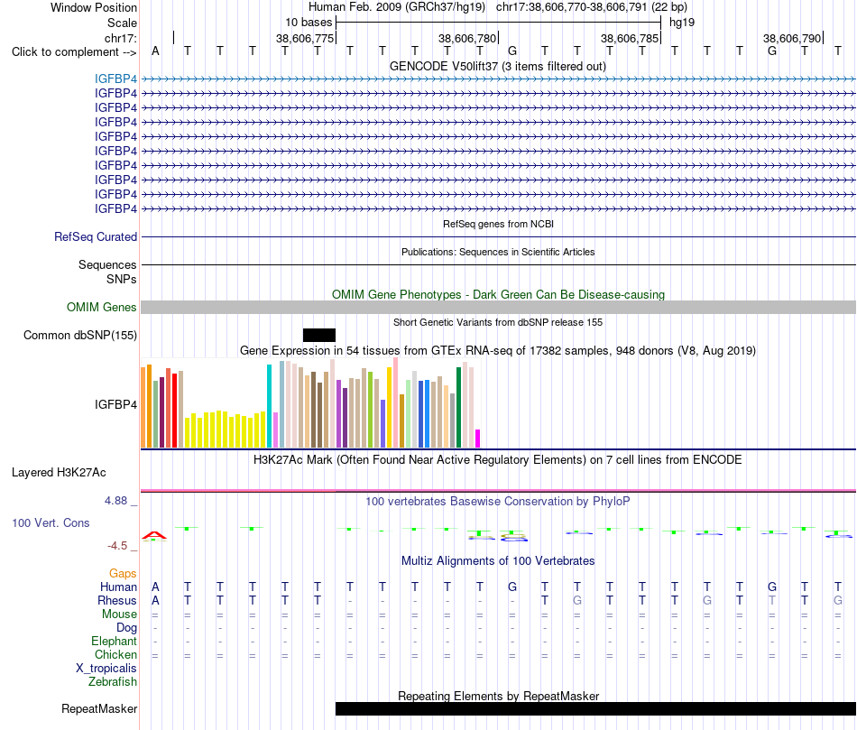Viewport: 857px width, 730px height.
Task: Click the Sequences track label
Action: click(107, 264)
